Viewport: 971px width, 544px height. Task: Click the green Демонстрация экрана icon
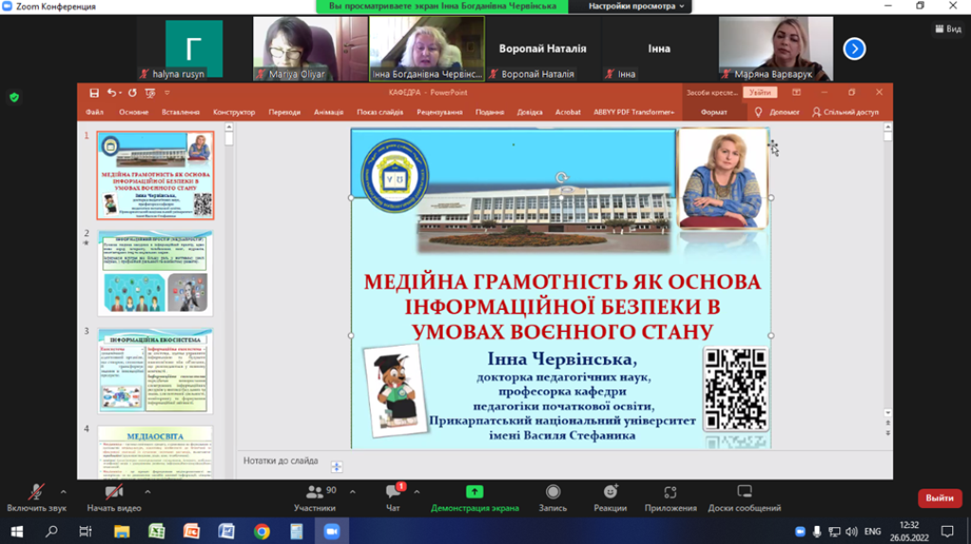pos(474,492)
